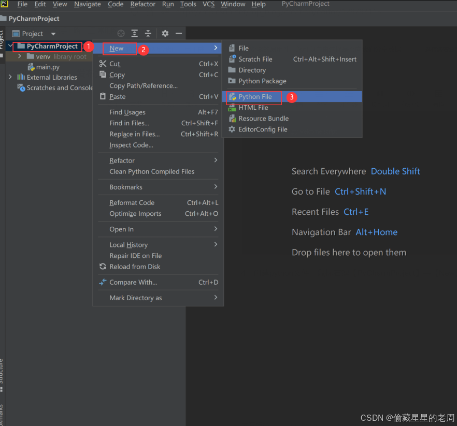Click the Directory folder icon in submenu
Viewport: 457px width, 426px height.
[232, 69]
